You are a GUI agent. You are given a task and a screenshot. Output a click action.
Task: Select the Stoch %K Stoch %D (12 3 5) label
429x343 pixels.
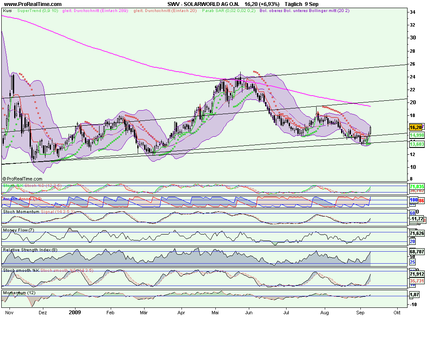(32, 186)
